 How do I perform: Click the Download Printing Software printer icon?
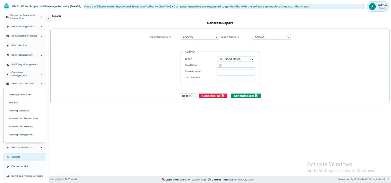tap(8, 176)
